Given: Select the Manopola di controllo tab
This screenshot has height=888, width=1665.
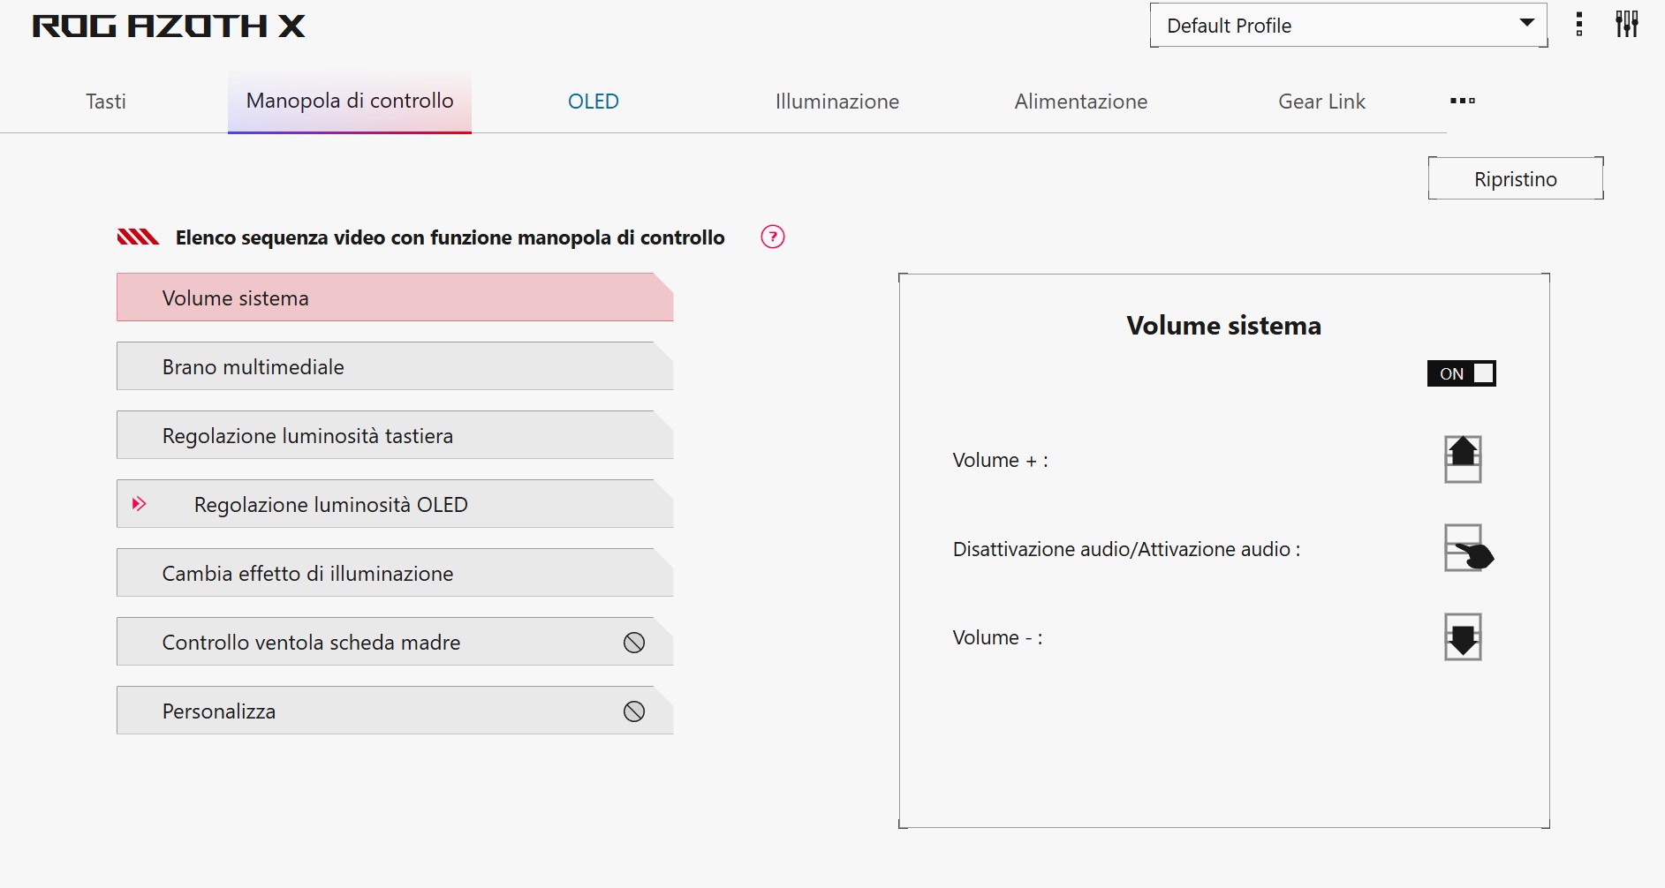Looking at the screenshot, I should coord(350,102).
